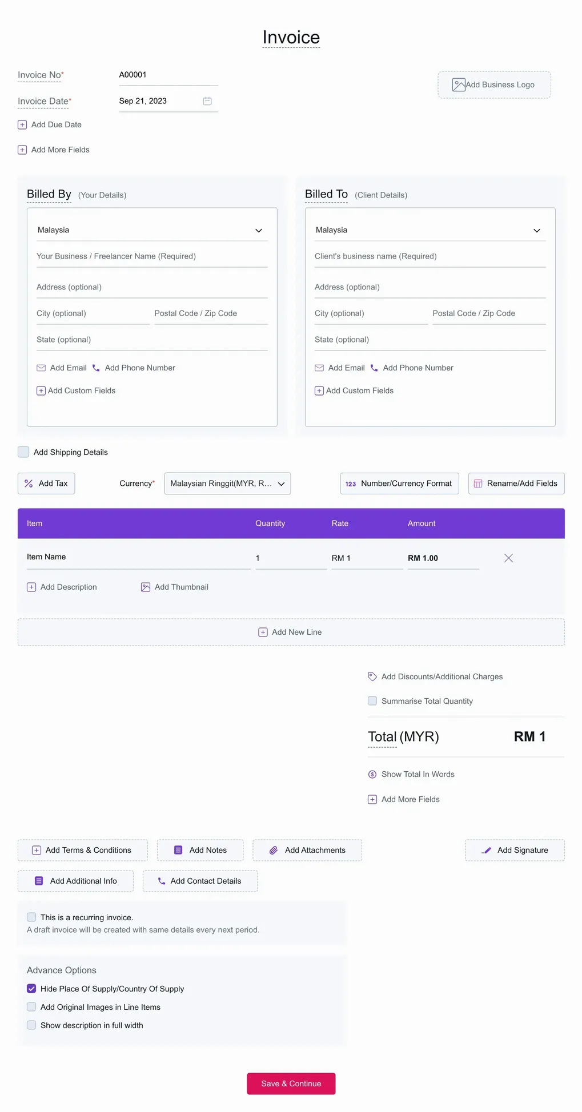The height and width of the screenshot is (1112, 582).
Task: Click the Add Business Logo image icon
Action: (x=458, y=85)
